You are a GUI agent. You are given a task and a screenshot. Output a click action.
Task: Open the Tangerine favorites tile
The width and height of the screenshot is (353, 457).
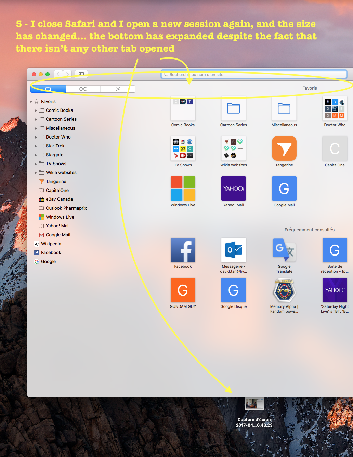point(284,148)
